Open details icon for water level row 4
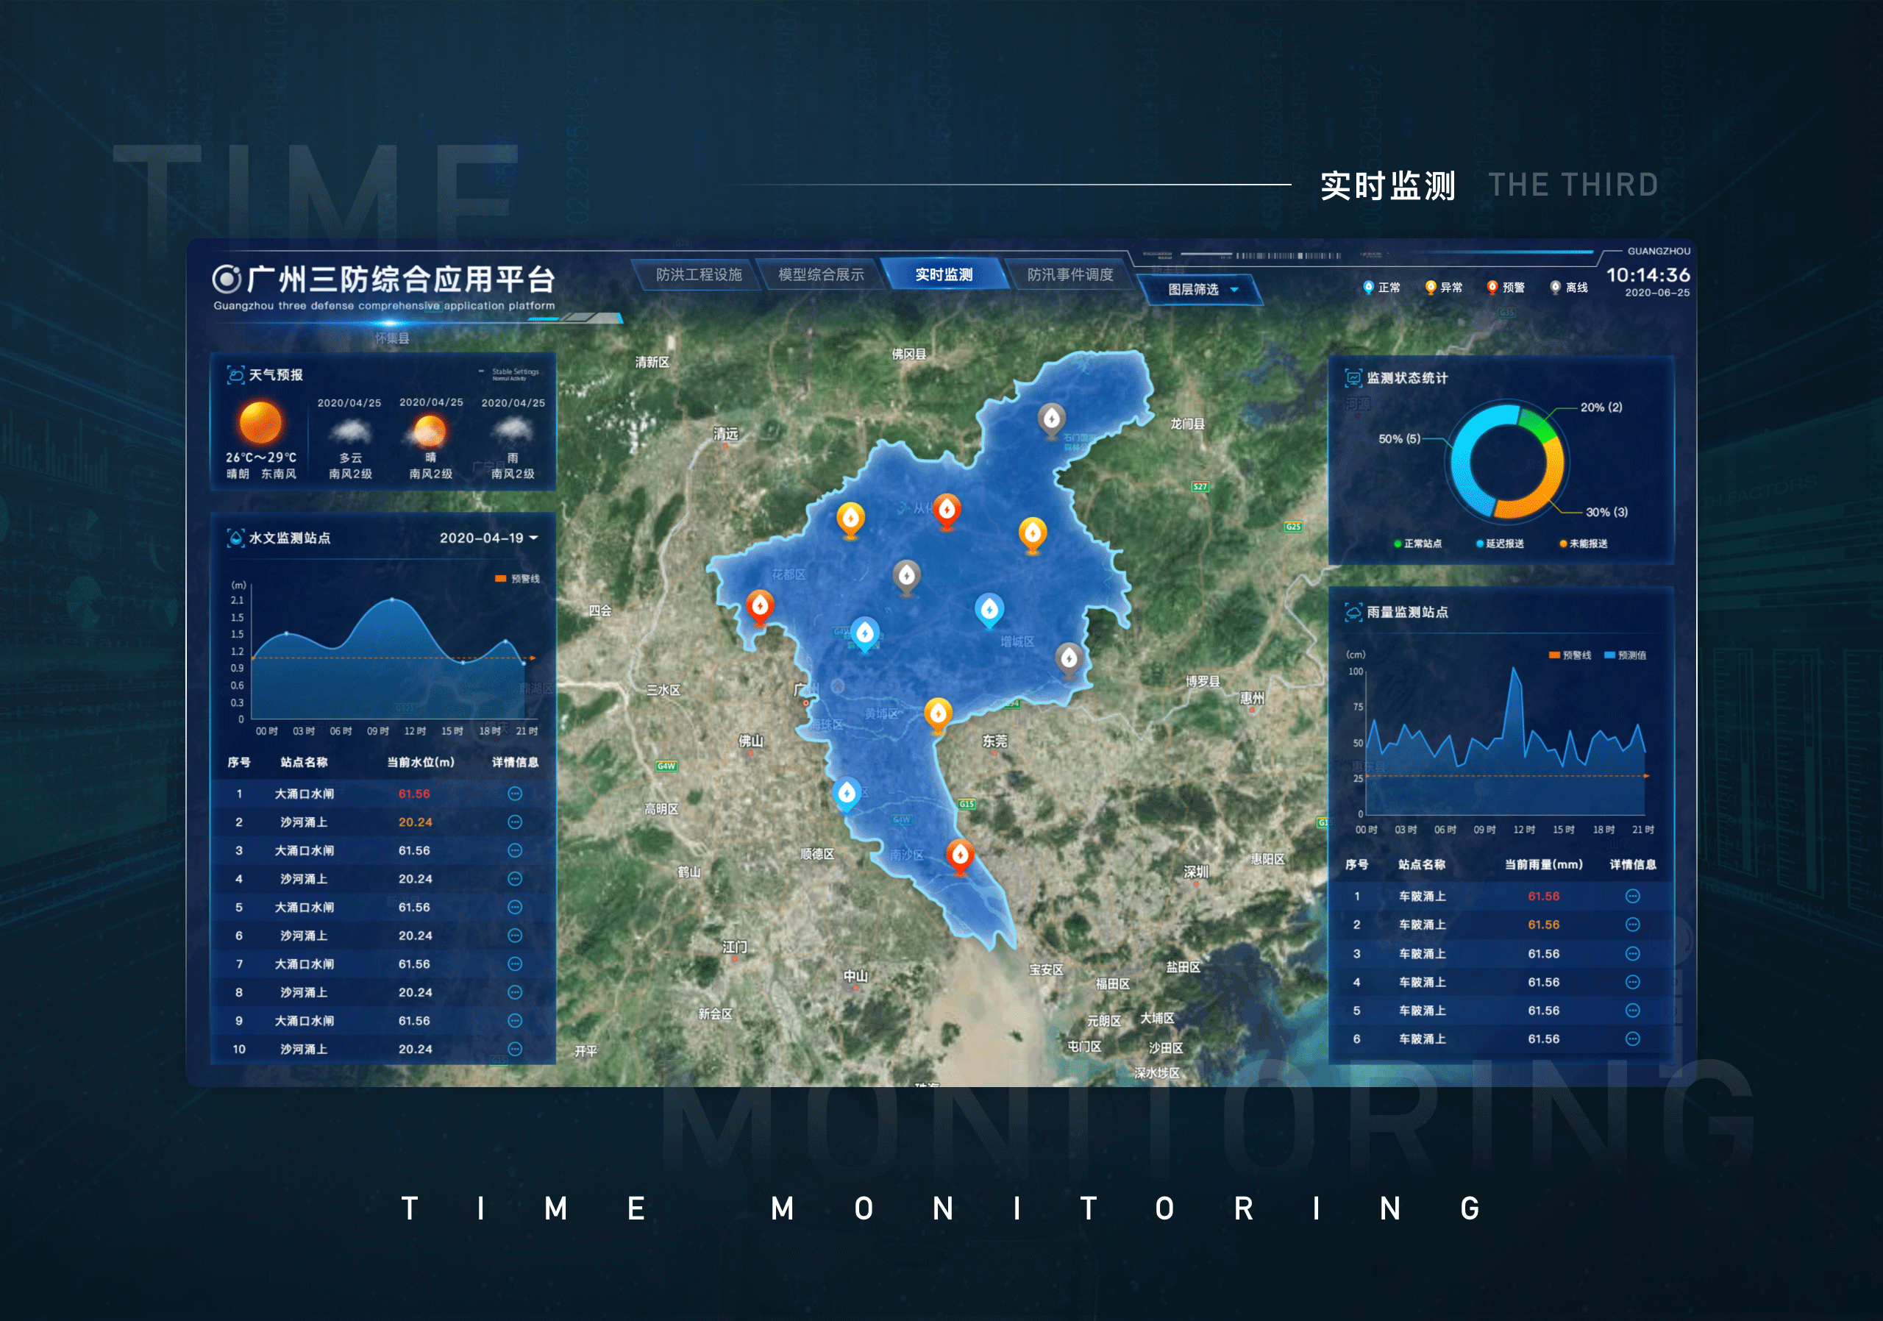 515,878
